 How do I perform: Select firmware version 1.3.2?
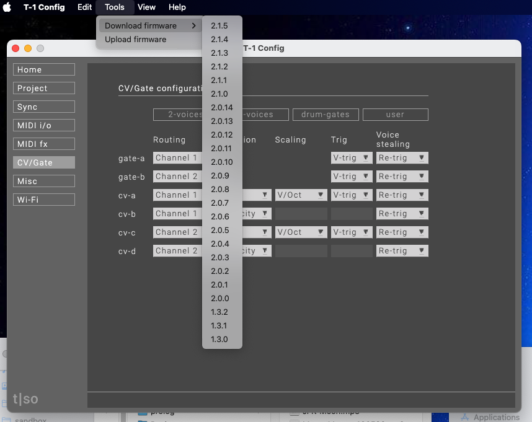222,312
